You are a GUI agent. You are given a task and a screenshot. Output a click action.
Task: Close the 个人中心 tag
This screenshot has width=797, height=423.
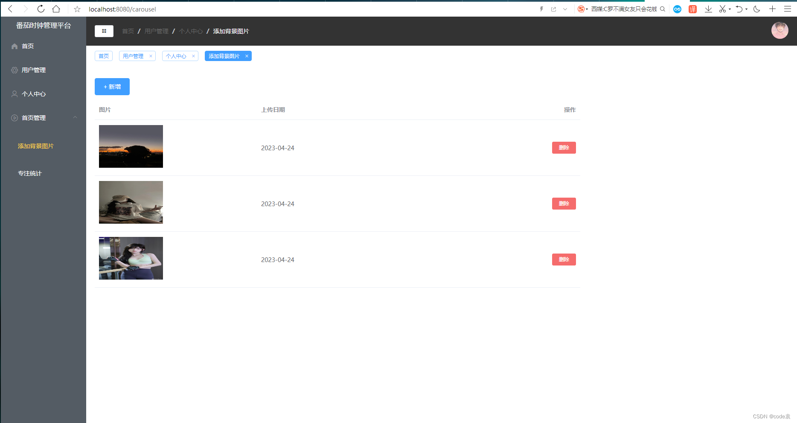[193, 56]
